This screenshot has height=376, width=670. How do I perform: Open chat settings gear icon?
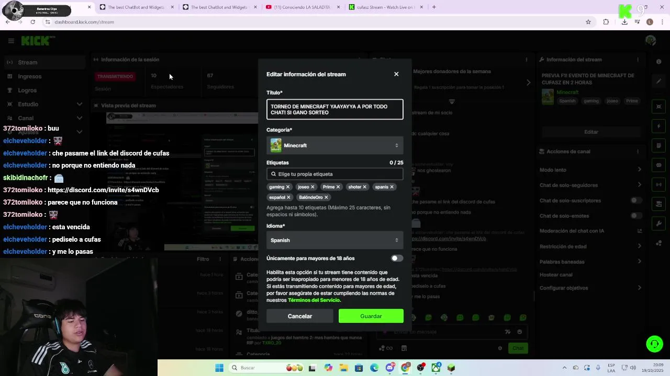coord(500,348)
